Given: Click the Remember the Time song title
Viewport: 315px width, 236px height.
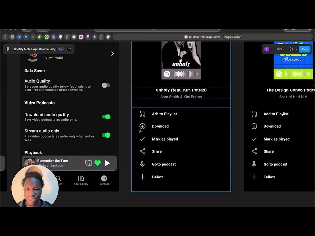Looking at the screenshot, I should coord(53,161).
